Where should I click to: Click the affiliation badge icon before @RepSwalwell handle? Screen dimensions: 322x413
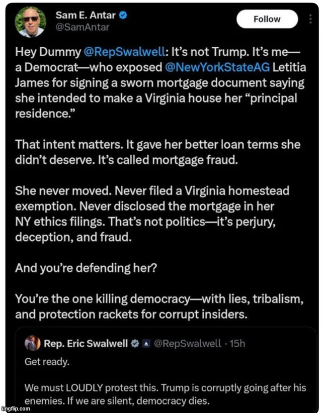click(x=145, y=344)
